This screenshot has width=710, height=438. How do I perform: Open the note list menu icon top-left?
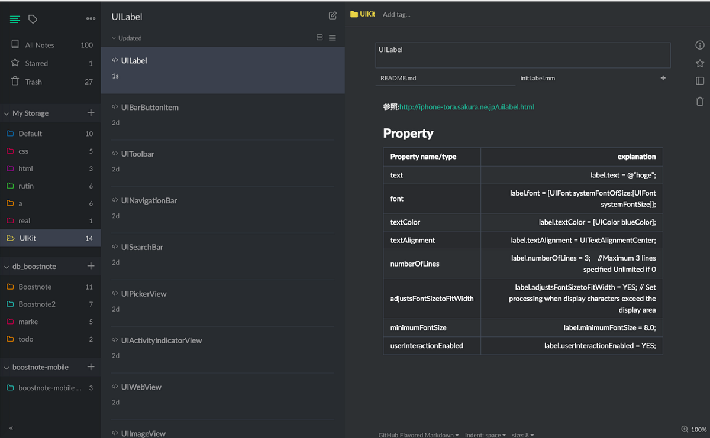[x=15, y=19]
